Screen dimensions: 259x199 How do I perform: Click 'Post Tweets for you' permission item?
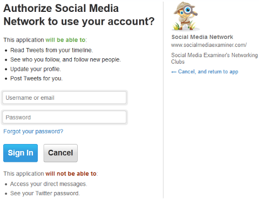(x=36, y=78)
